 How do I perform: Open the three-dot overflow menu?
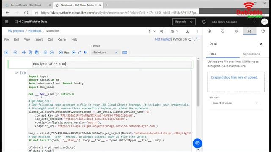click(198, 31)
